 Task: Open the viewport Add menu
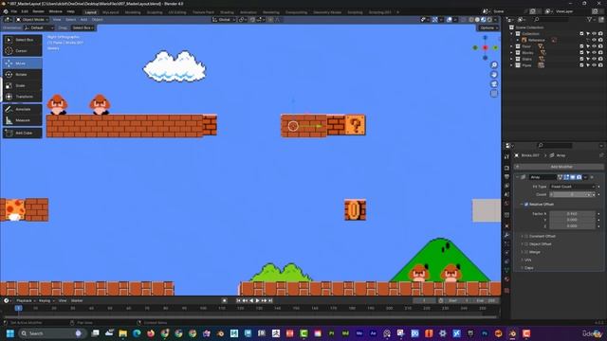click(83, 19)
